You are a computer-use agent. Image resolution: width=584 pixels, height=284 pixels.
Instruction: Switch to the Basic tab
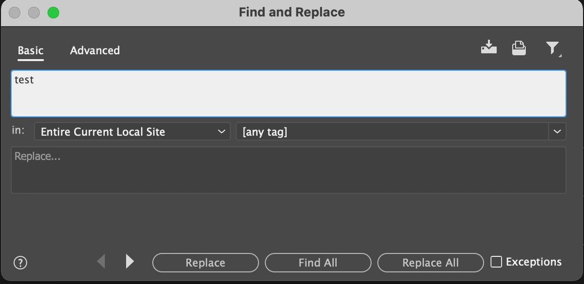click(x=31, y=50)
